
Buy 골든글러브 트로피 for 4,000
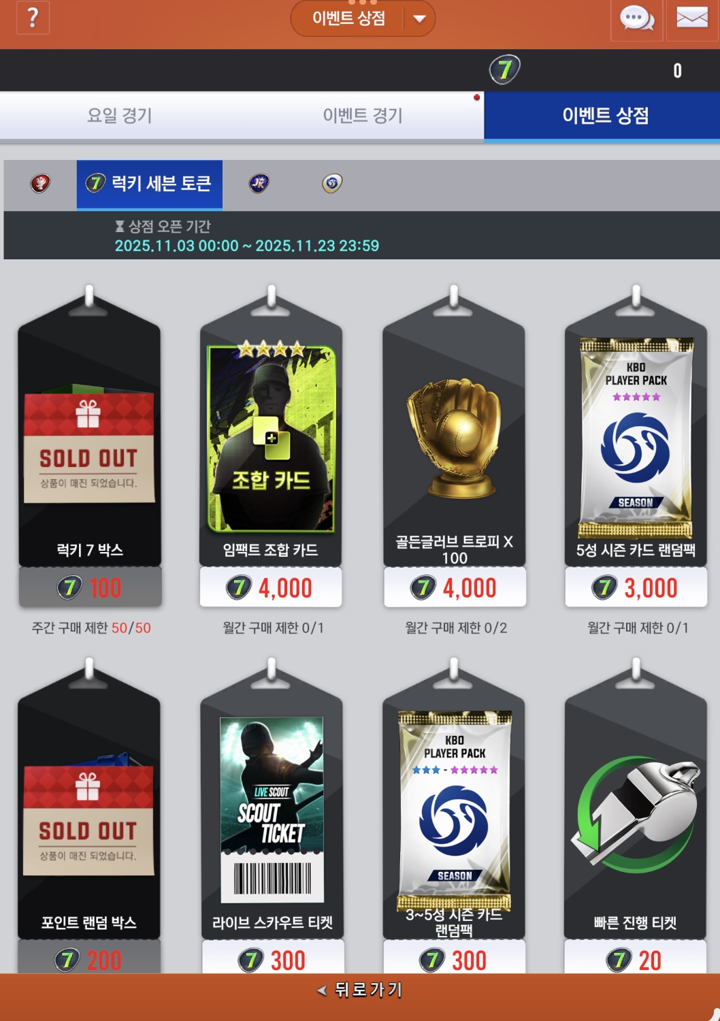[455, 587]
